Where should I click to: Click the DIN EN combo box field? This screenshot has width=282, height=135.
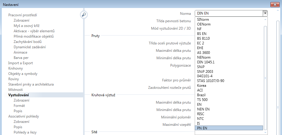click(x=228, y=13)
